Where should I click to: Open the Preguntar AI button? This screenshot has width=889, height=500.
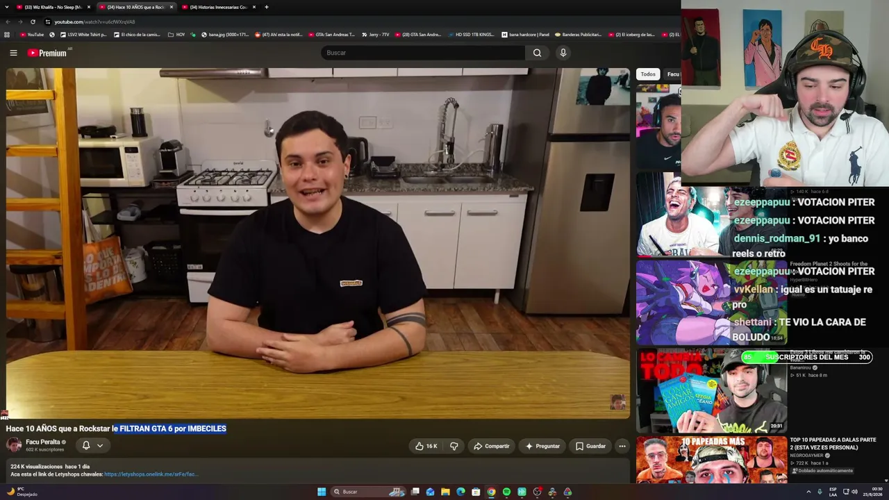tap(542, 446)
